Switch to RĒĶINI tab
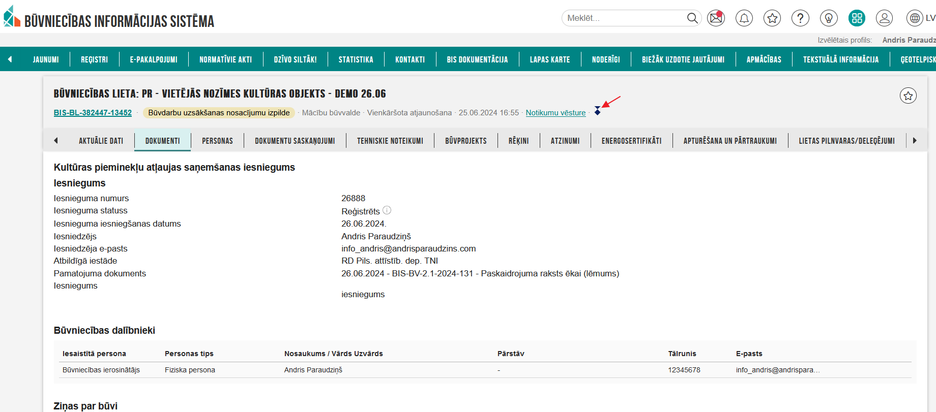The width and height of the screenshot is (936, 412). click(518, 141)
